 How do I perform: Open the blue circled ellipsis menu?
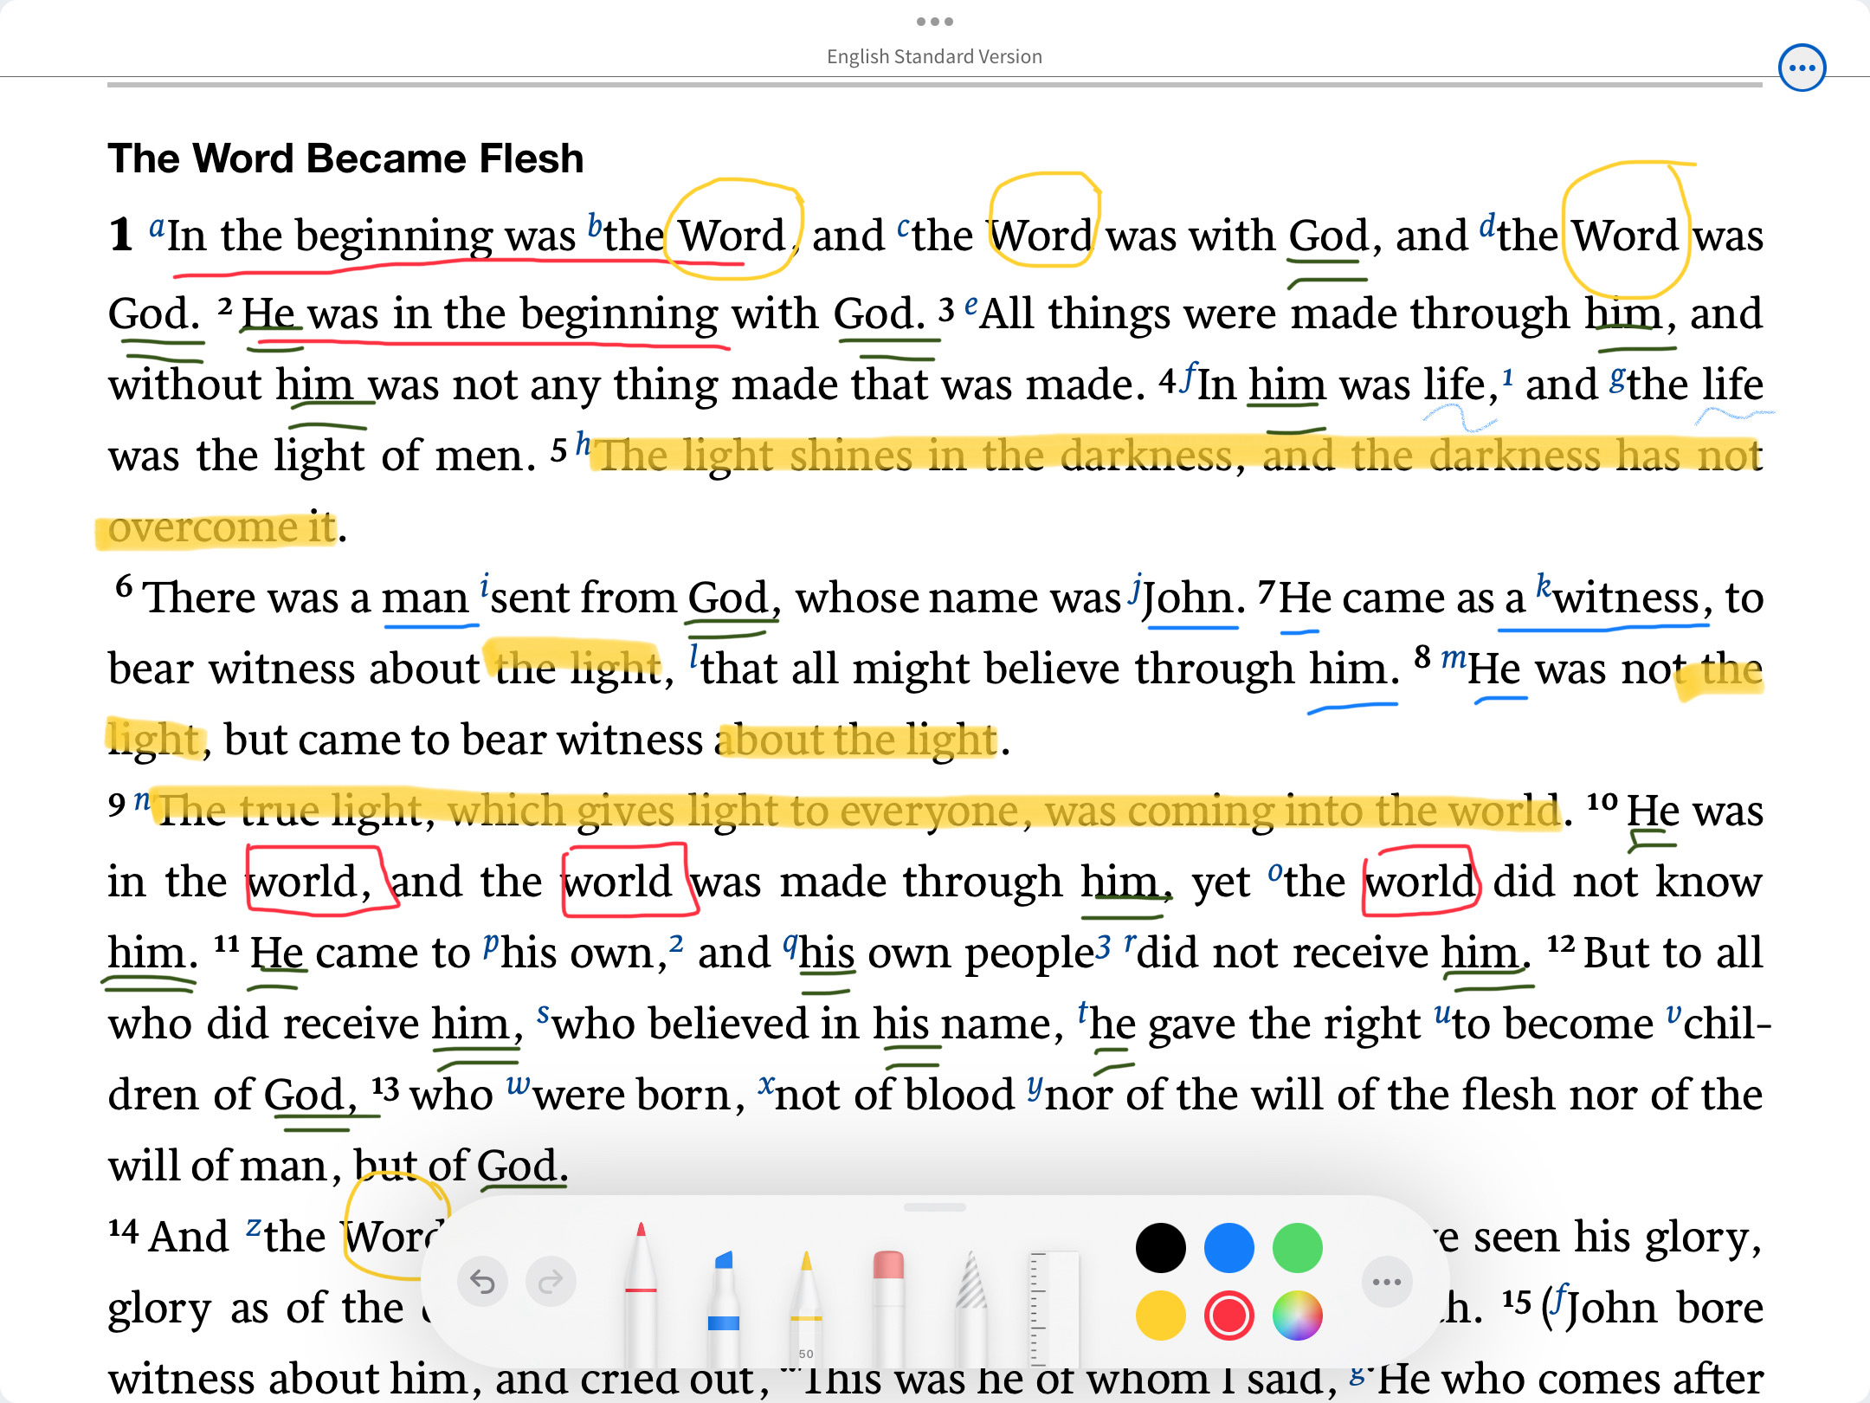(1802, 68)
